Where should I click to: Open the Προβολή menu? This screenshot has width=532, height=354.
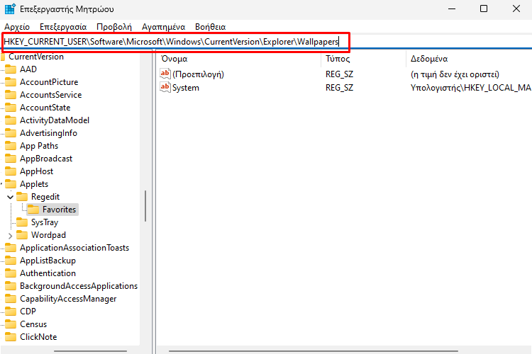114,27
